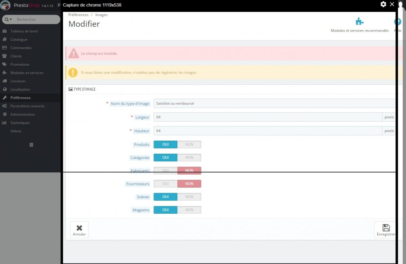Click the Promotions tag icon
Screen dimensions: 406x264
pyautogui.click(x=4, y=64)
